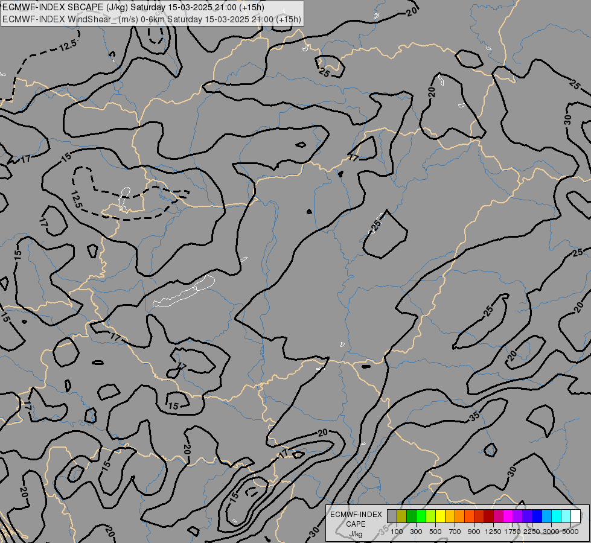The width and height of the screenshot is (591, 543).
Task: Click the 'J/kg' unit label in legend
Action: [356, 535]
